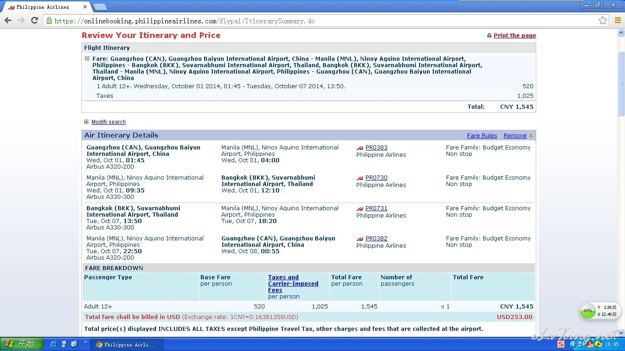Open Internet Explorer from quick launch
Screen dimensions: 625x351
click(x=54, y=344)
